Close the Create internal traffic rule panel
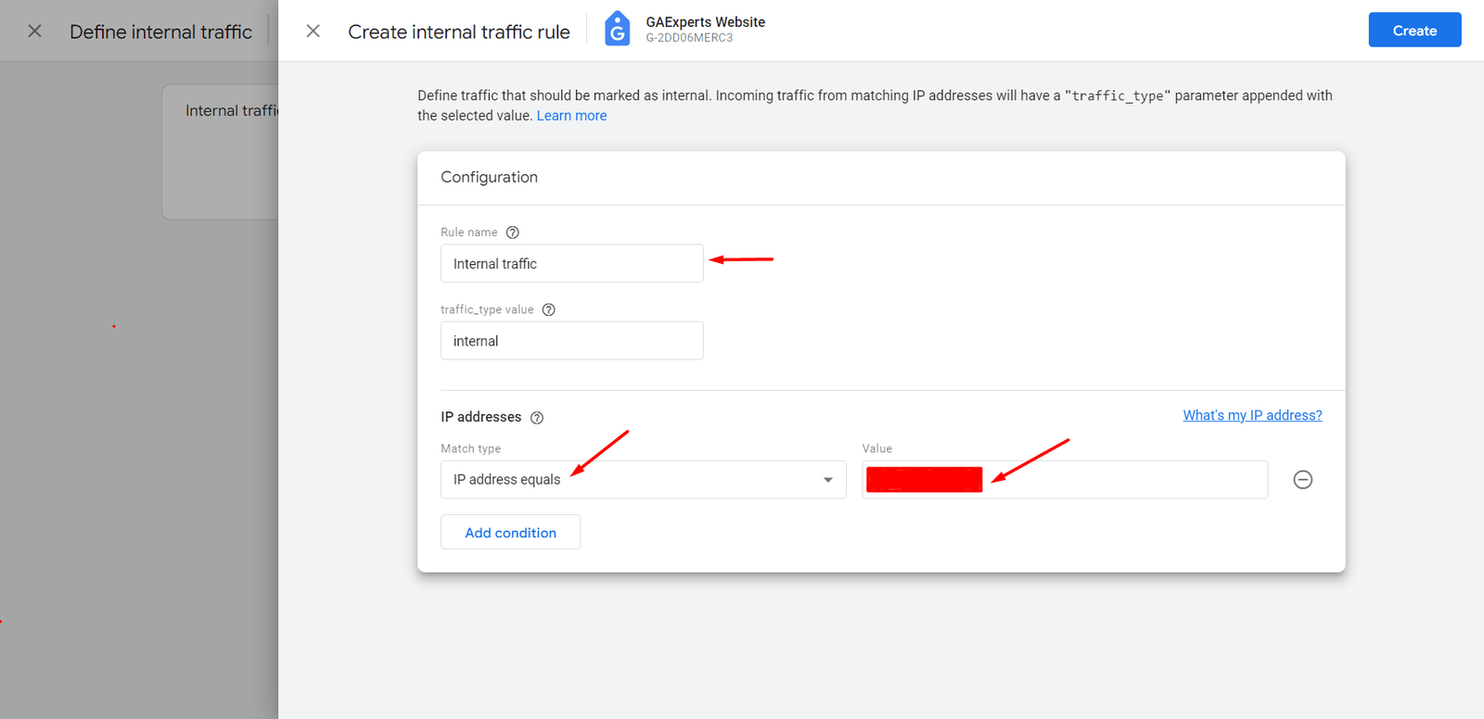The image size is (1484, 719). pos(313,31)
